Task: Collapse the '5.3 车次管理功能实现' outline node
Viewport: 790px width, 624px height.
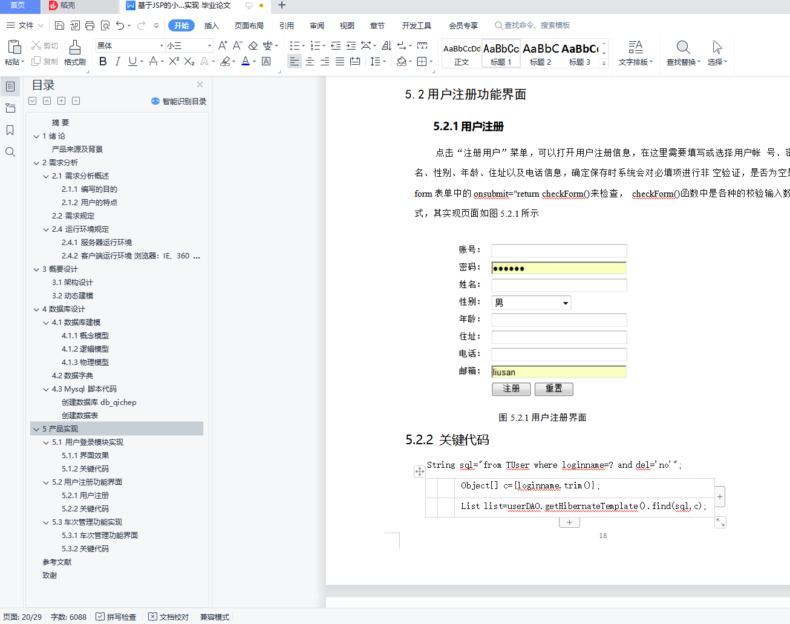Action: point(46,522)
